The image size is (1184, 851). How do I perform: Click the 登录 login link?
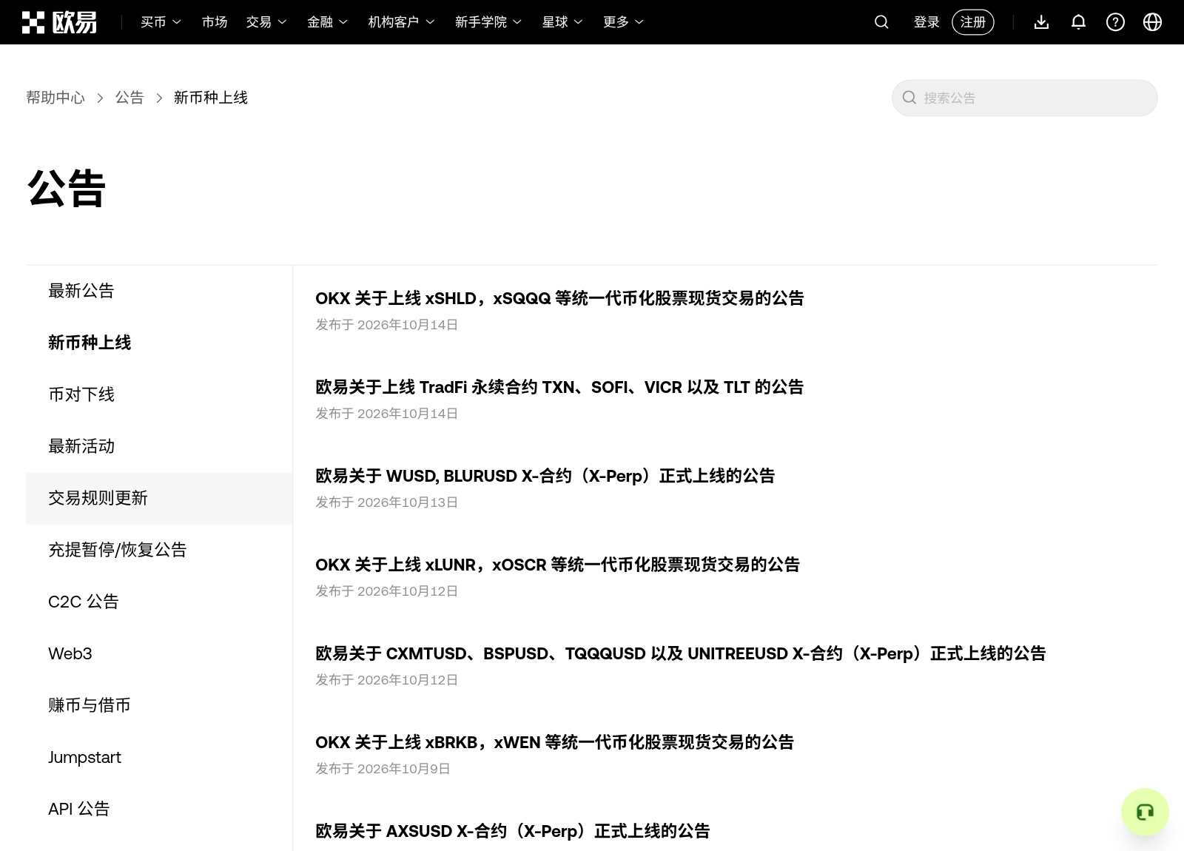click(926, 22)
